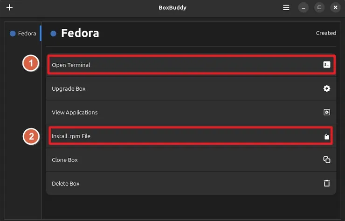The width and height of the screenshot is (345, 221).
Task: Click the Delete Box label
Action: point(66,183)
